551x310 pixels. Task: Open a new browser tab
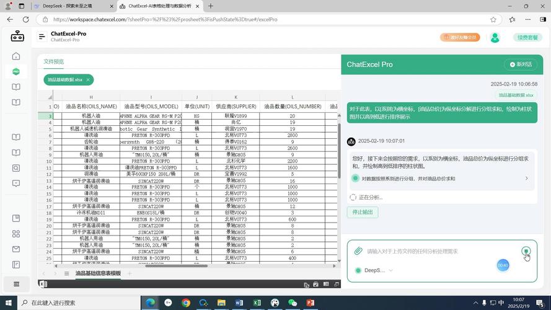pyautogui.click(x=211, y=6)
